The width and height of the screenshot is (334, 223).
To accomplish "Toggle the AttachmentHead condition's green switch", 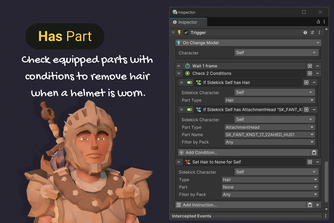I will [x=190, y=110].
